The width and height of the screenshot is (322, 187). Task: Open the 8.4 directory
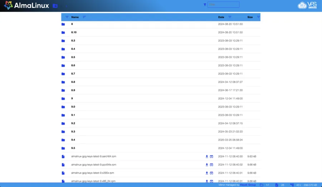73,49
